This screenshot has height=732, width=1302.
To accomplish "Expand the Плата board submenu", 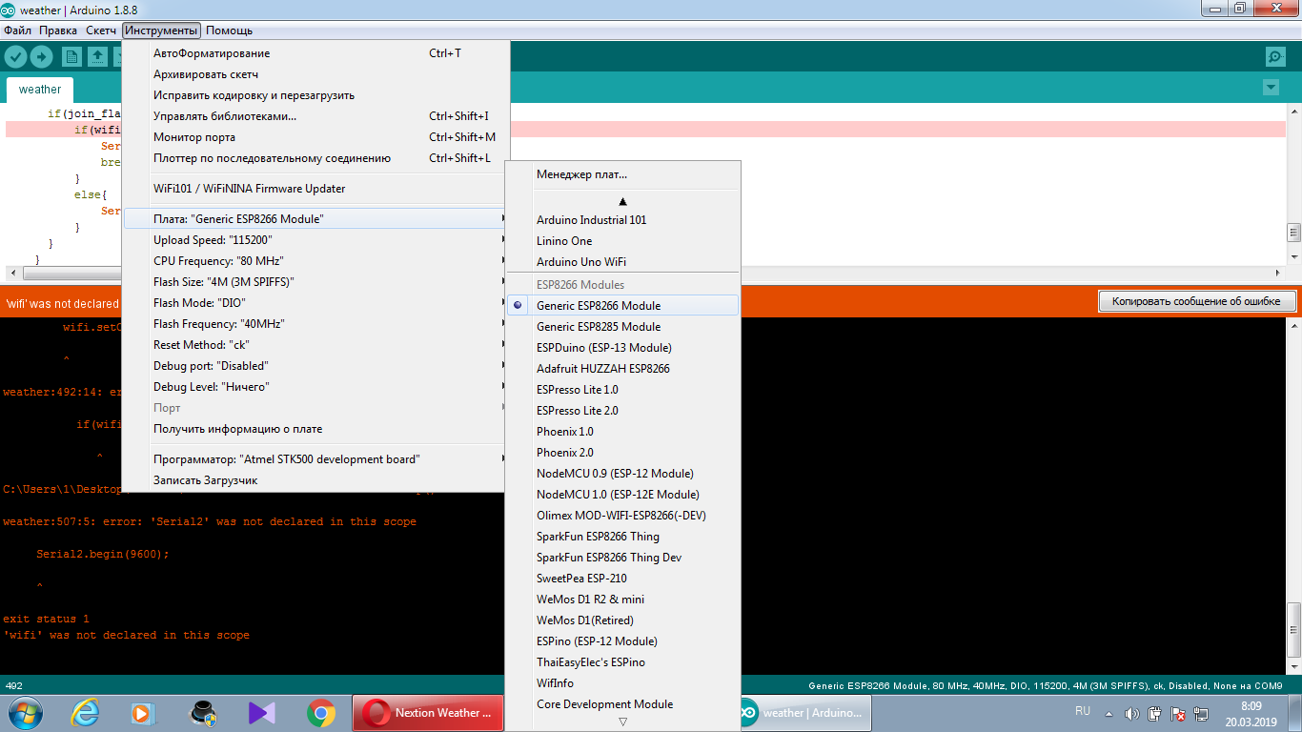I will tap(315, 219).
